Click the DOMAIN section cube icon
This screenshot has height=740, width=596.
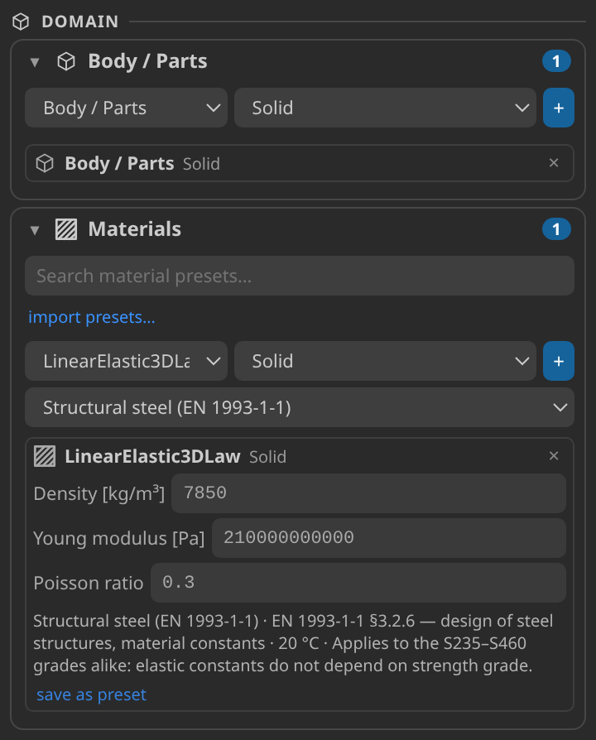(x=21, y=22)
